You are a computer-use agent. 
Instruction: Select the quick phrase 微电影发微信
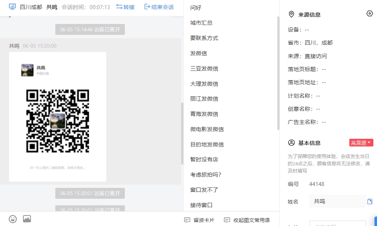click(x=207, y=129)
